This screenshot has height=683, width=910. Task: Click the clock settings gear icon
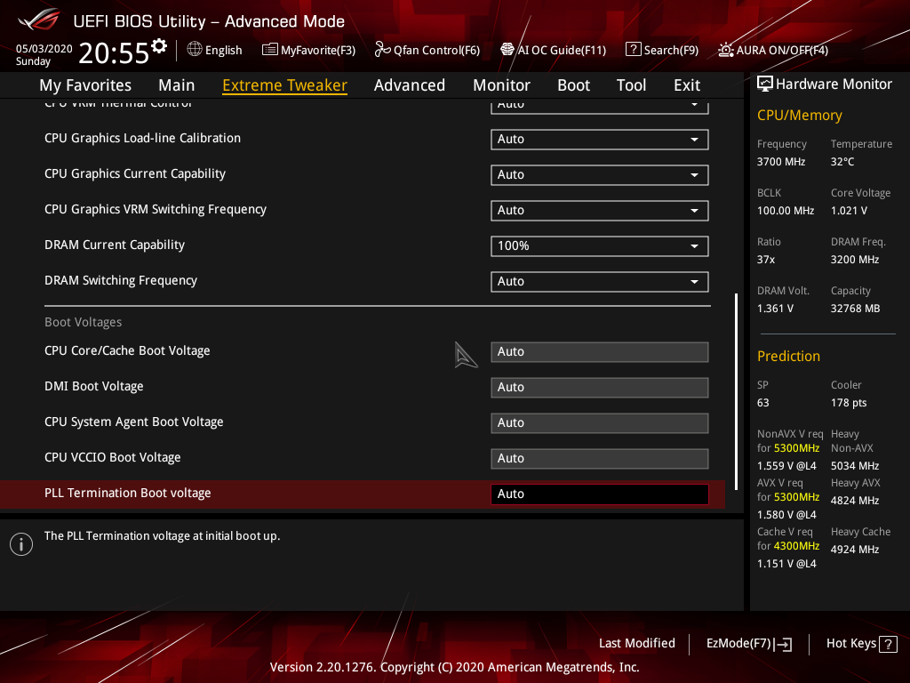click(x=159, y=46)
